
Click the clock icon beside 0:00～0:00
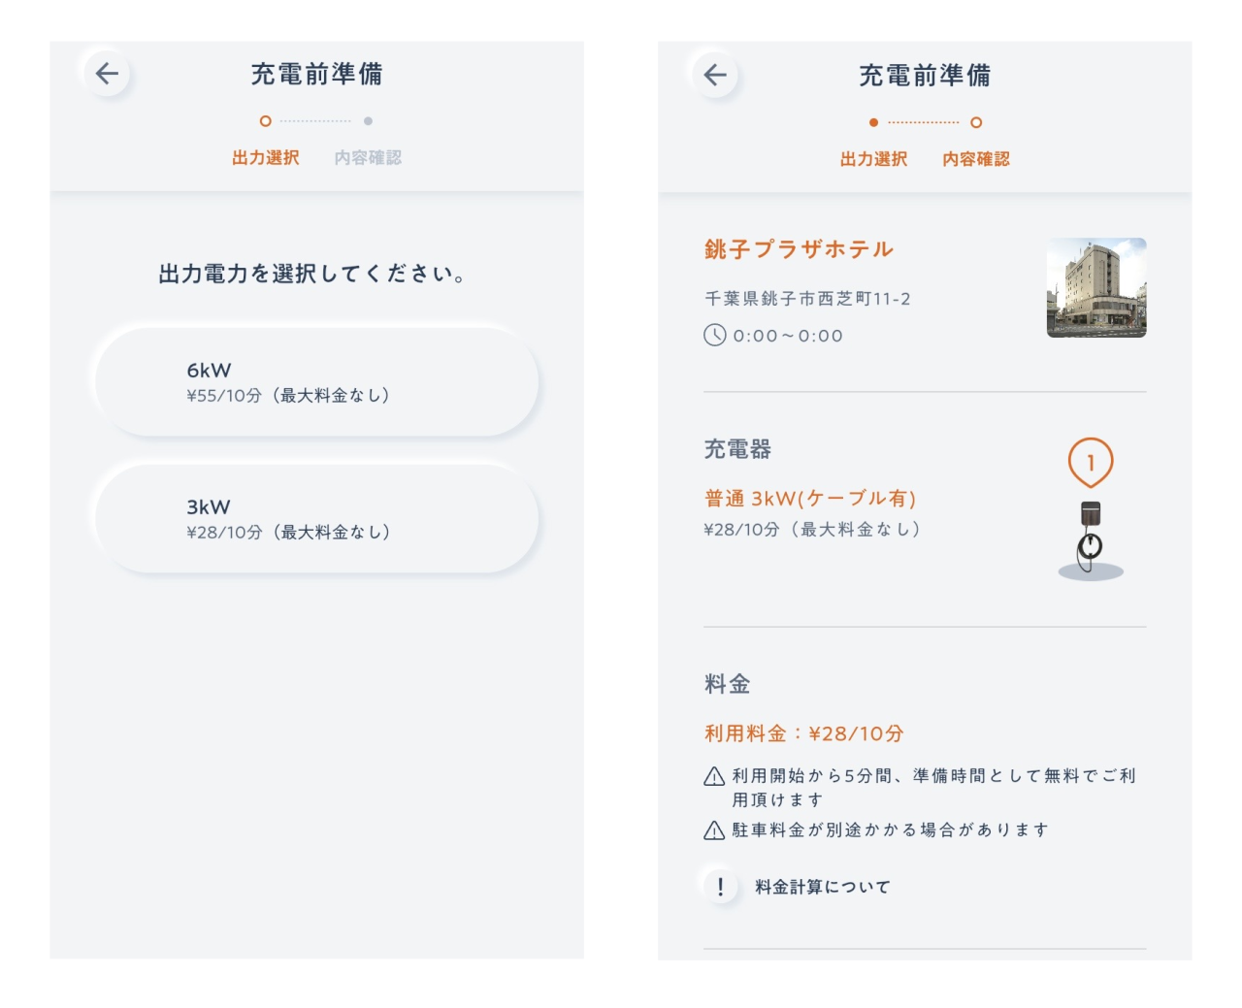point(714,336)
